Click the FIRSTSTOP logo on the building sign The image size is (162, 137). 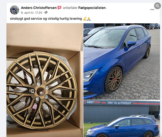pyautogui.click(x=92, y=102)
